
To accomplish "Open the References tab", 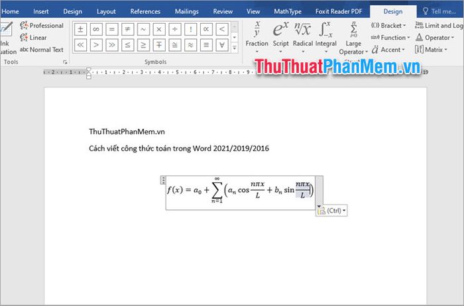I will click(145, 11).
